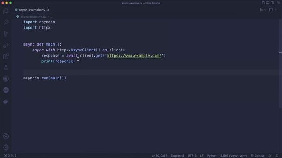Click 'AsyncClient' in the with statement
282x158 pixels.
tap(83, 50)
